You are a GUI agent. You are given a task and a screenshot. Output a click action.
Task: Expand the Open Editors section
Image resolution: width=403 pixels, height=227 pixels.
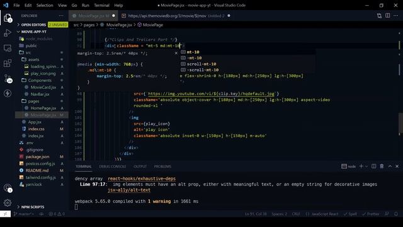(x=33, y=25)
